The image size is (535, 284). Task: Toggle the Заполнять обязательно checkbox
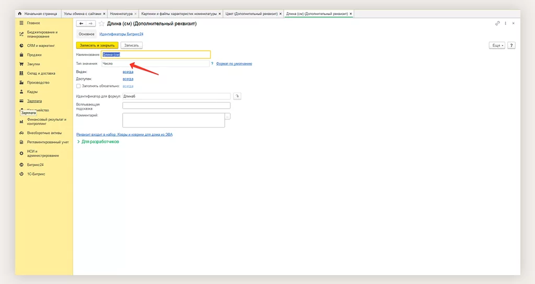78,86
